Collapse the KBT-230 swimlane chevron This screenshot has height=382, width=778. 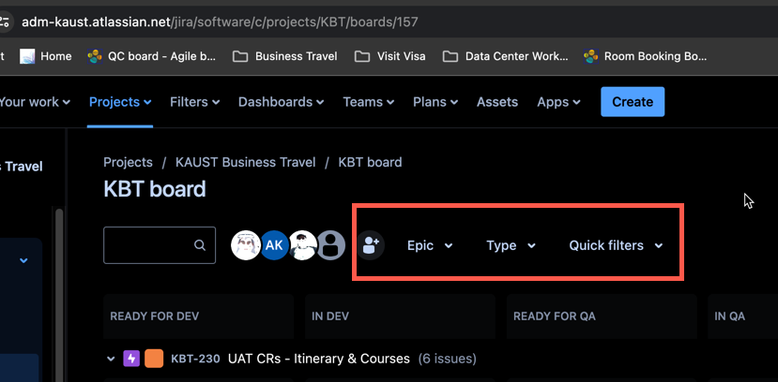pos(111,359)
